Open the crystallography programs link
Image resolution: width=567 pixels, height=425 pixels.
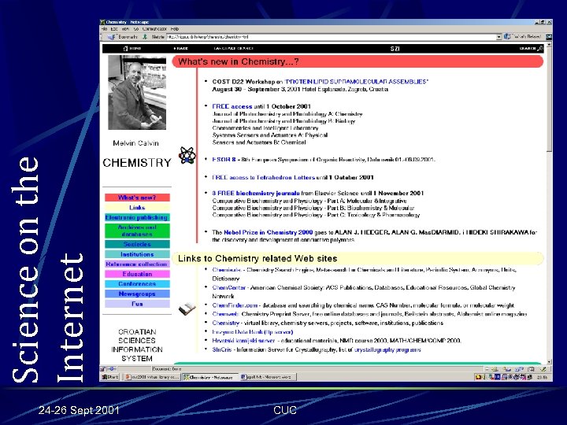pyautogui.click(x=387, y=349)
